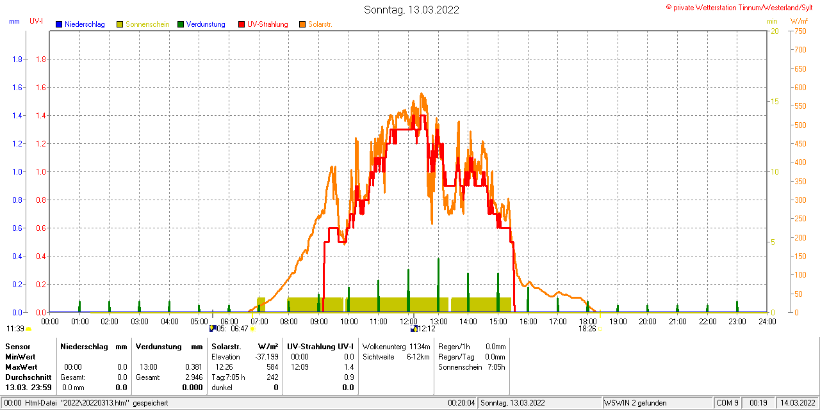Screen dimensions: 820x410
Task: Click the chart title Sonntag, 13.03.2022
Action: (x=411, y=10)
